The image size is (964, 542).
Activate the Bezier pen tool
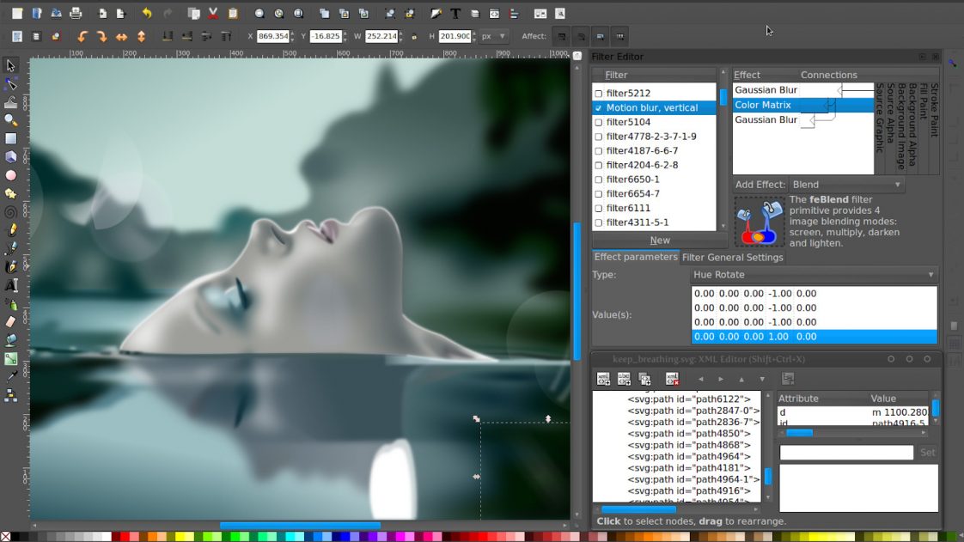(x=12, y=248)
